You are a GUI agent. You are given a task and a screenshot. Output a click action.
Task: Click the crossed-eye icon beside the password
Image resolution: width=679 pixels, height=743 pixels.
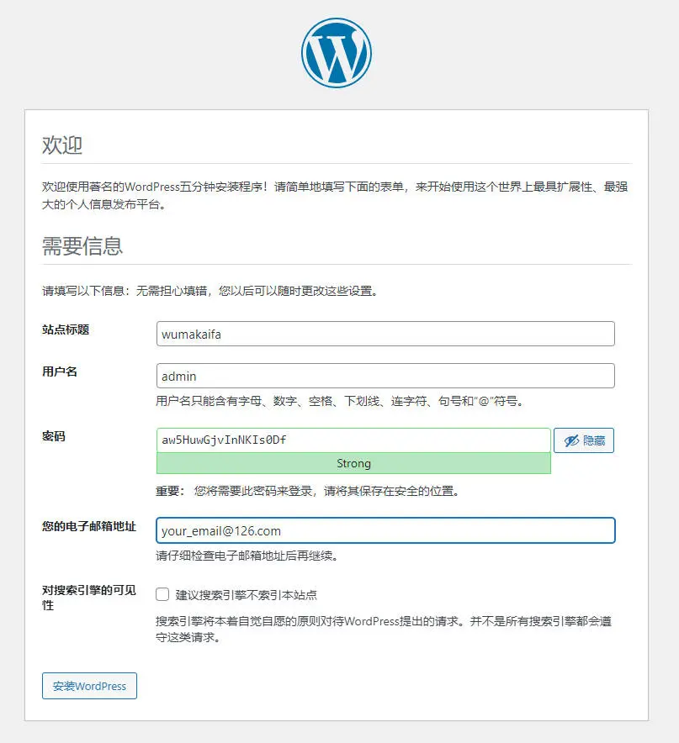[x=571, y=440]
